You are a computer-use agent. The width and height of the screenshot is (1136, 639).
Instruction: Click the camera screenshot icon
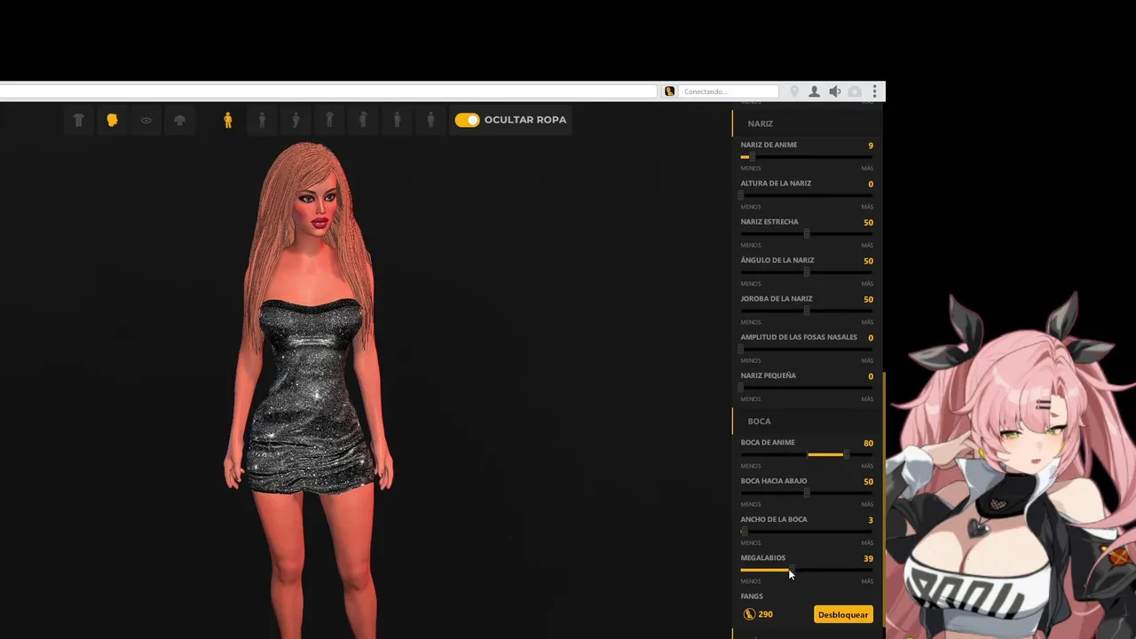click(855, 91)
